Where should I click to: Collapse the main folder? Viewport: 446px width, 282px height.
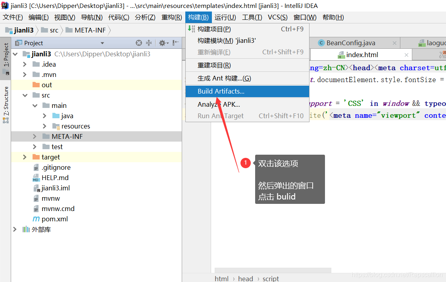35,106
